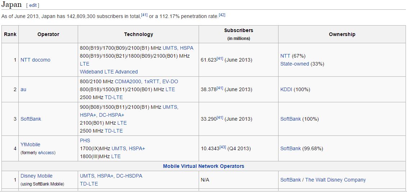
Task: Click the CDMA2000 link
Action: 128,81
